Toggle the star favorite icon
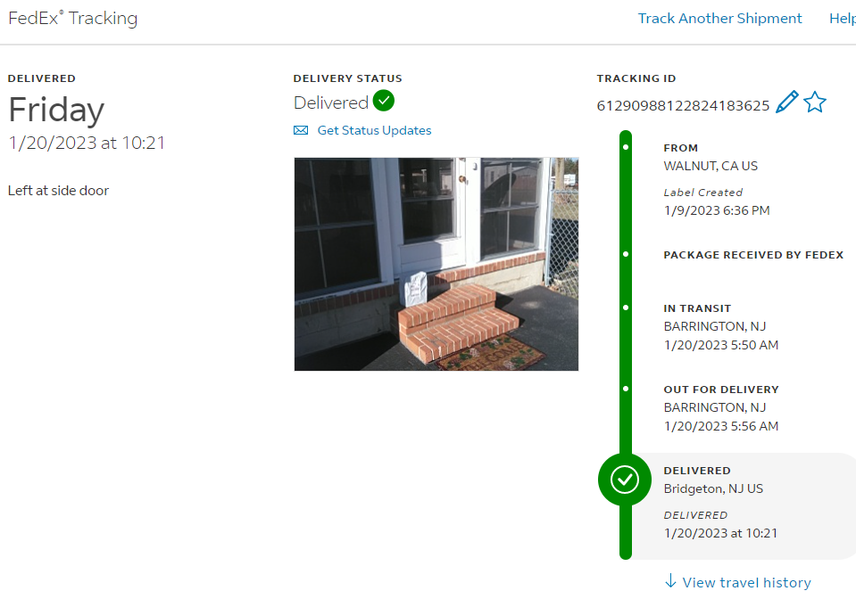Screen dimensions: 856x599 815,103
